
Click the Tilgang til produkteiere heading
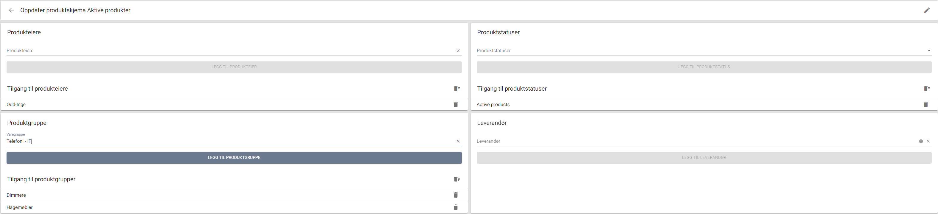tap(38, 89)
